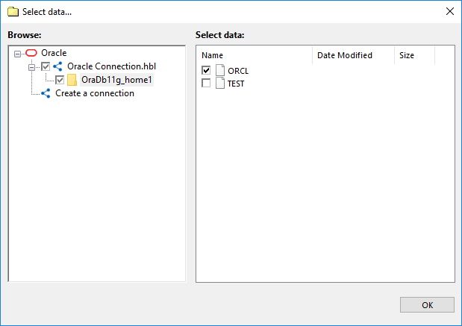Click the Select data title bar folder icon

13,12
